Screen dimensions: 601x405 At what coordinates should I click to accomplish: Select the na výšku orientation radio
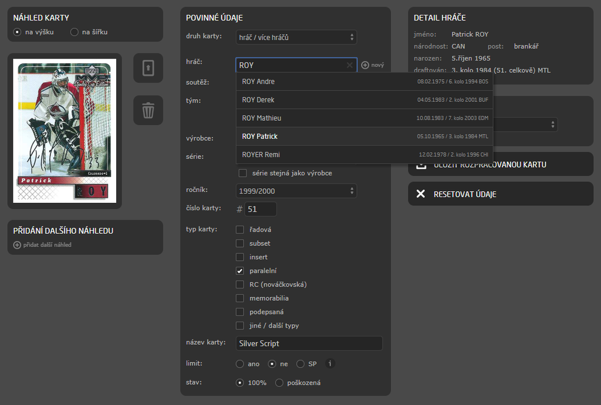click(x=17, y=32)
